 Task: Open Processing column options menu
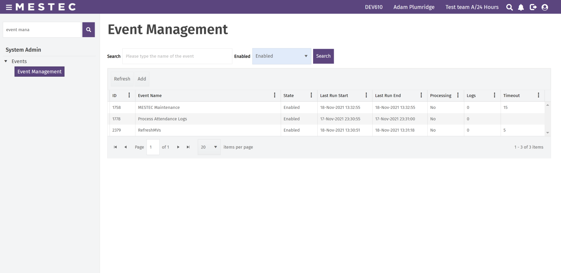coord(458,95)
